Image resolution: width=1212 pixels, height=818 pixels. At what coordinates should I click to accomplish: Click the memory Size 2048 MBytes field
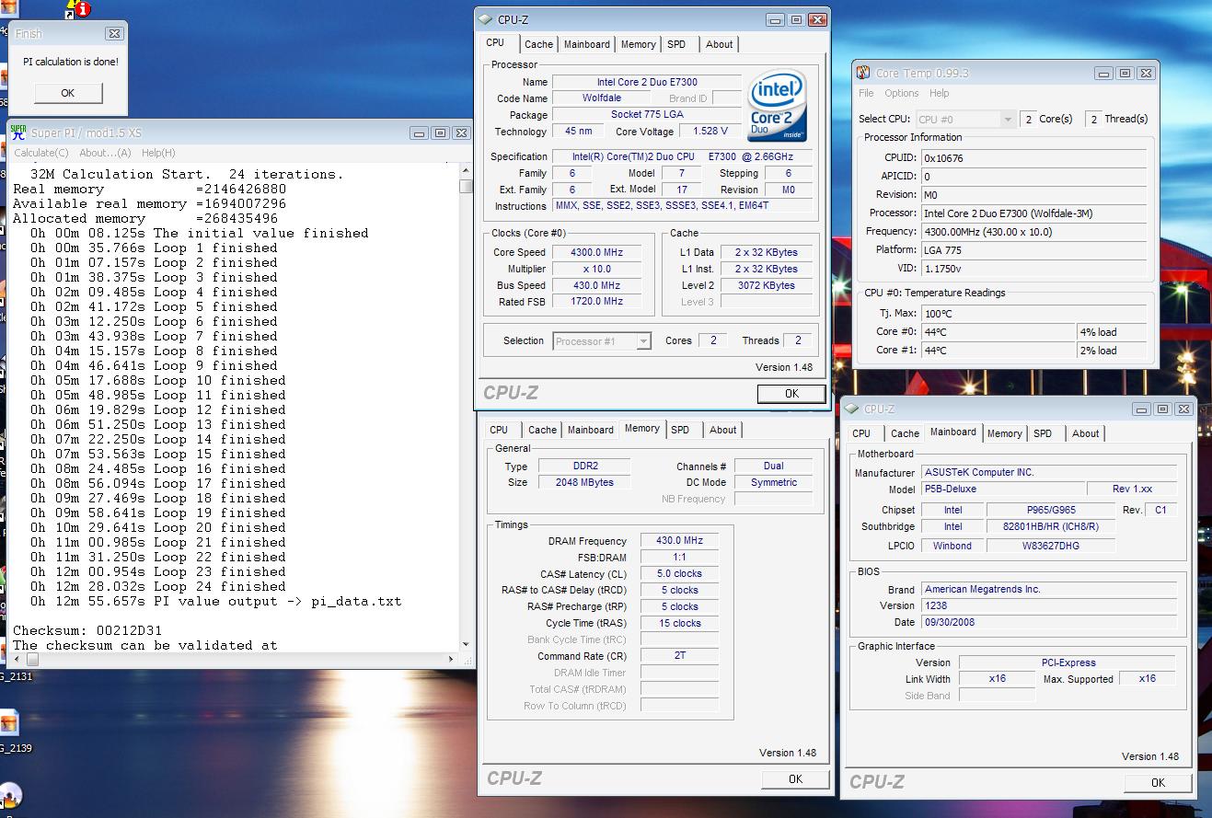pos(583,482)
